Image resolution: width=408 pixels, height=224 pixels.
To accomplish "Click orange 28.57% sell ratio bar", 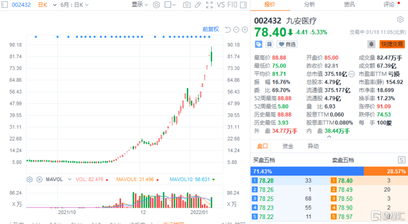I will [385, 171].
